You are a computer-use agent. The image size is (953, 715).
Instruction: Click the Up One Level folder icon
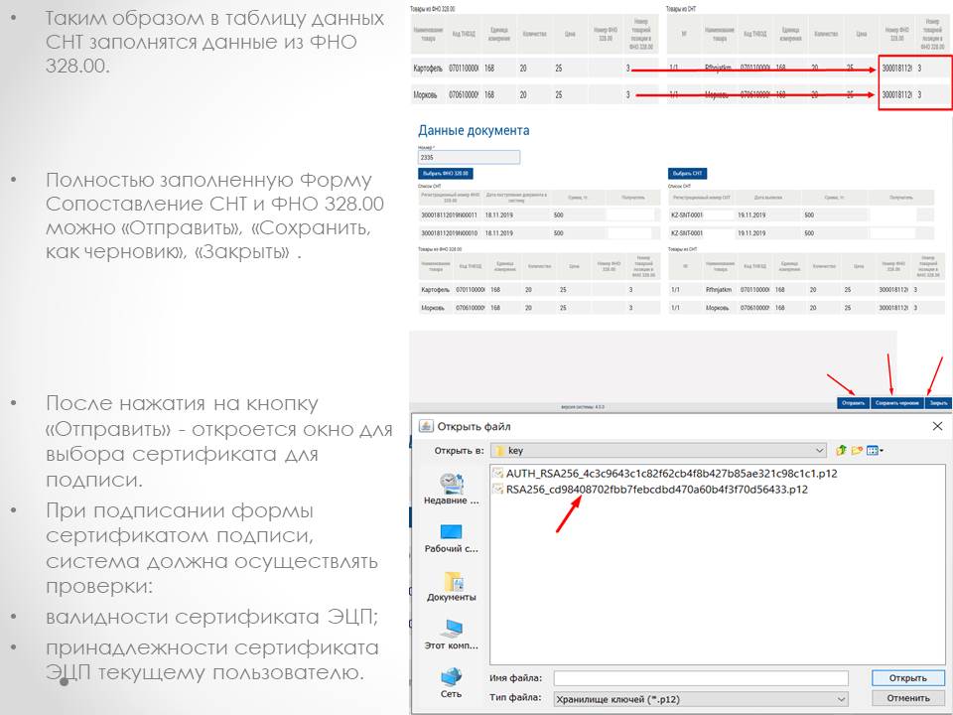point(841,450)
